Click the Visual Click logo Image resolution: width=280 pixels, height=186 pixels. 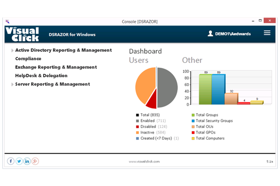[22, 34]
